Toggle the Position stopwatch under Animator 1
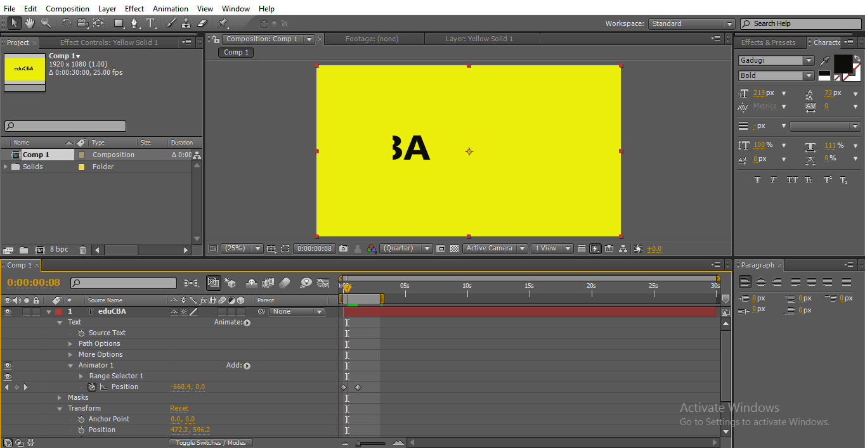 pos(92,387)
